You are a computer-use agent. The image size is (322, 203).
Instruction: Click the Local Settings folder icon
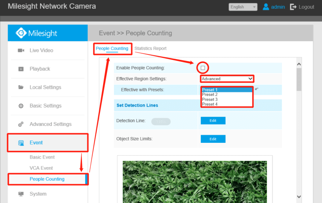(21, 87)
